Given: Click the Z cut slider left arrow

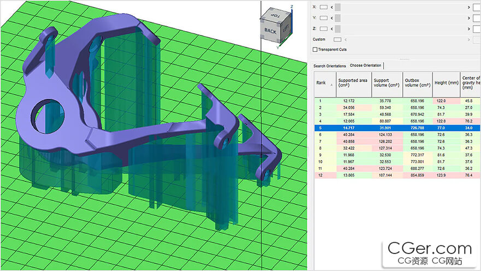Looking at the screenshot, I should pyautogui.click(x=332, y=29).
